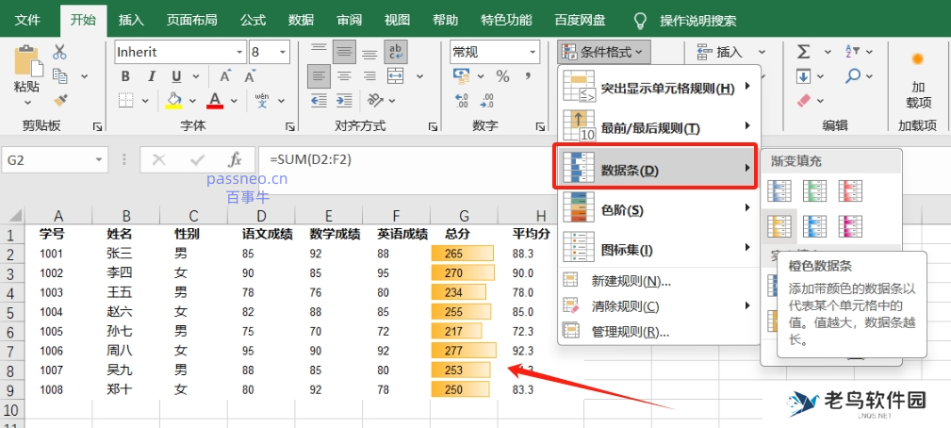
Task: Switch to the 插入 ribbon tab
Action: [x=132, y=19]
